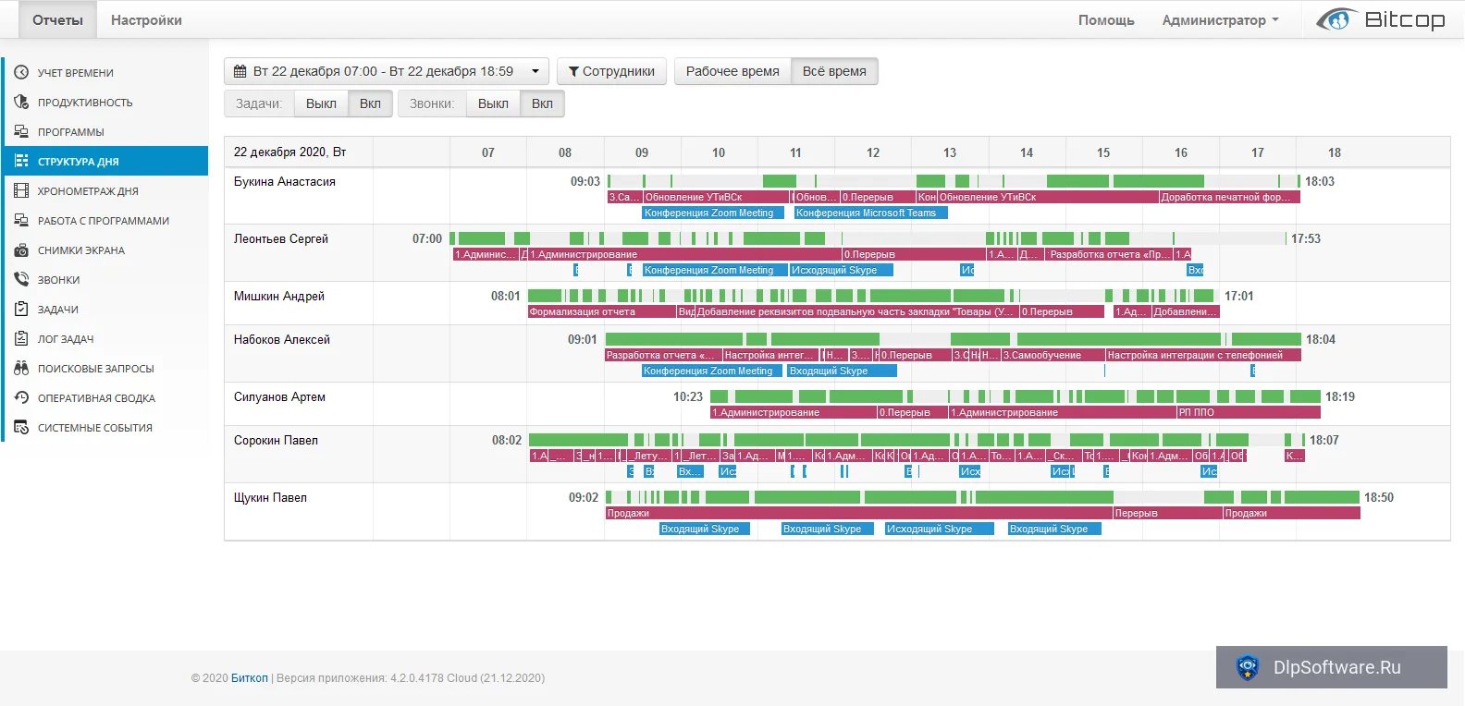Image resolution: width=1465 pixels, height=706 pixels.
Task: Turn tasks display off with Задачи Выкл
Action: [x=321, y=103]
